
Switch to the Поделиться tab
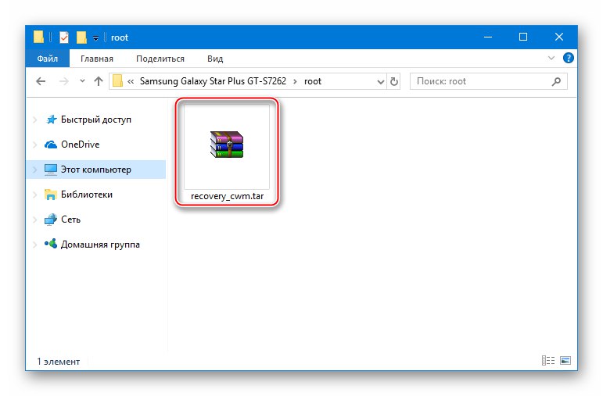point(160,59)
